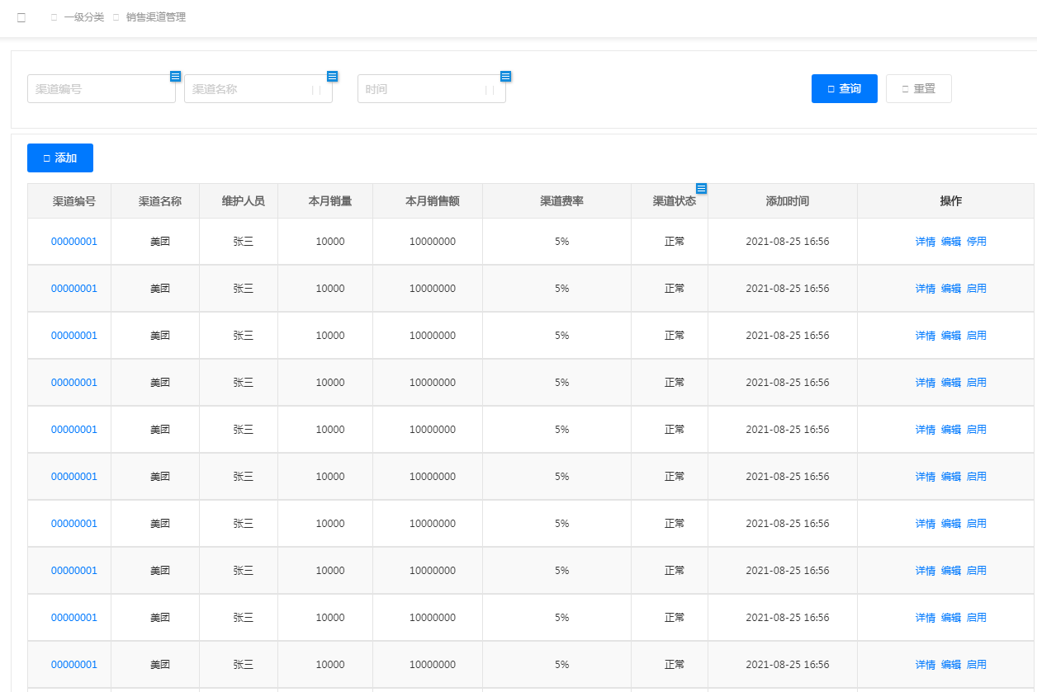1037x692 pixels.
Task: Open the note icon on 渠道编号 field
Action: (x=175, y=76)
